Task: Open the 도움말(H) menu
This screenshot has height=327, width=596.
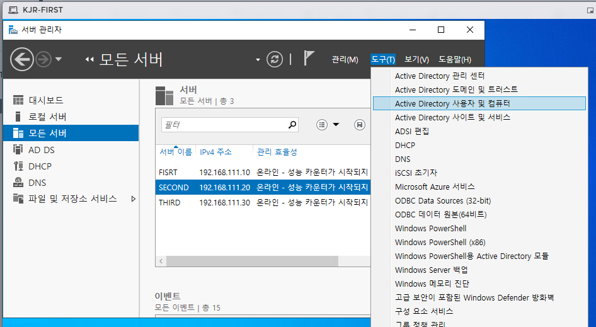Action: 455,60
